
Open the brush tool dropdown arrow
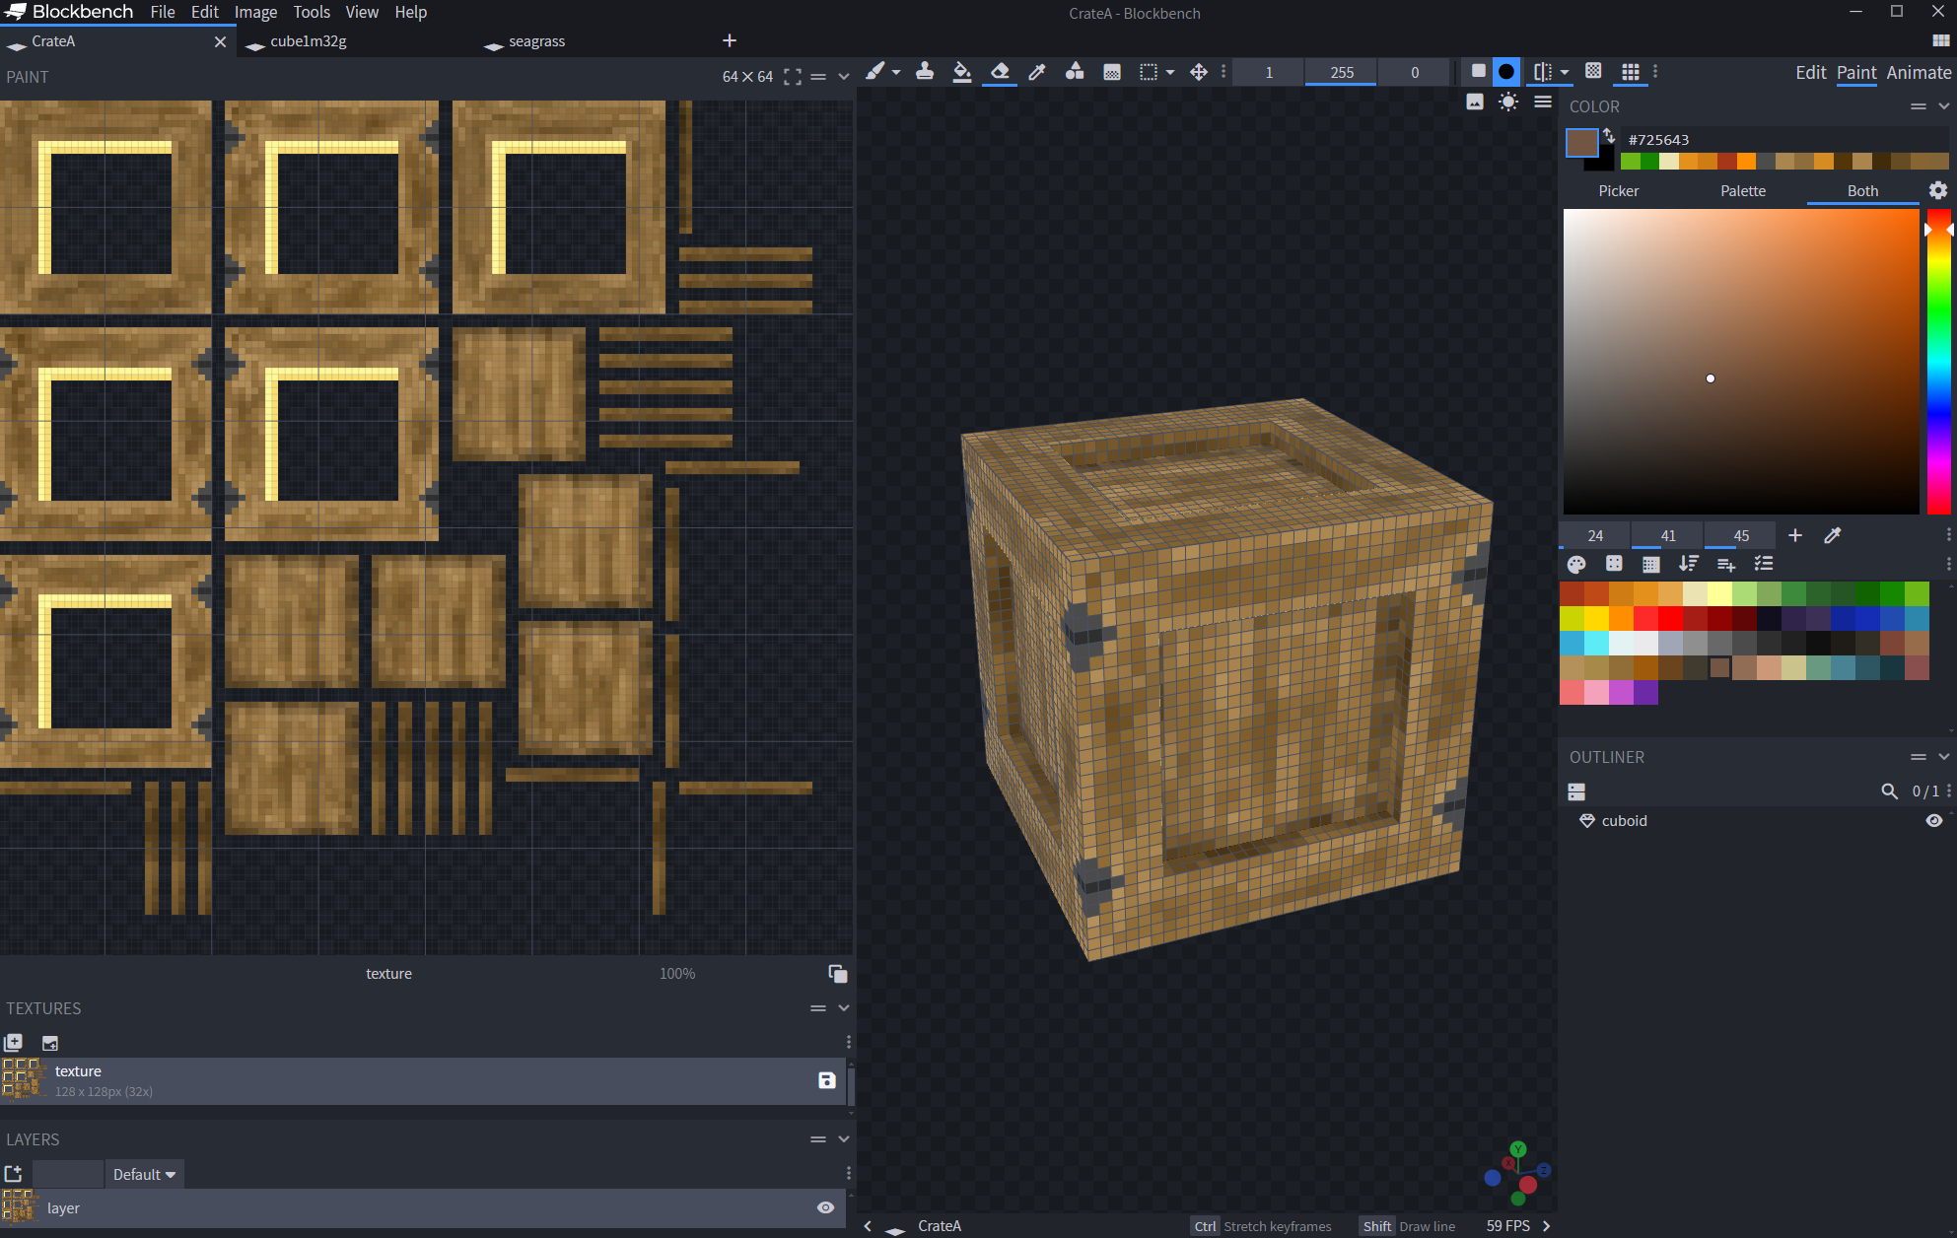(x=896, y=72)
